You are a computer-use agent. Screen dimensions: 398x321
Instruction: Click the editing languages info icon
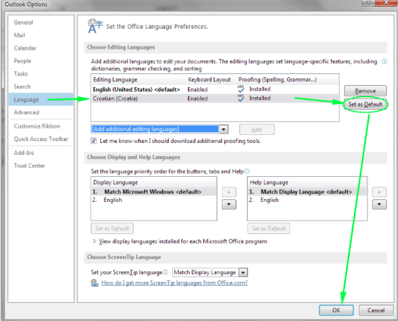[x=385, y=61]
